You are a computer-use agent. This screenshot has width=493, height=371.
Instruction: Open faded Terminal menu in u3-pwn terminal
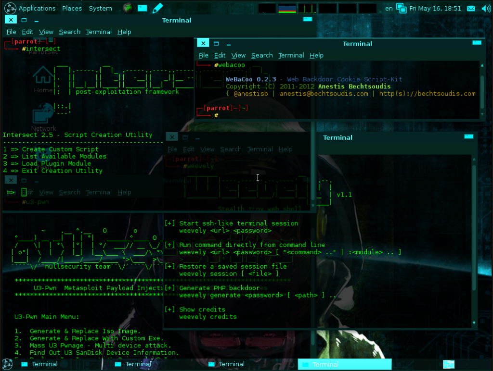(99, 192)
